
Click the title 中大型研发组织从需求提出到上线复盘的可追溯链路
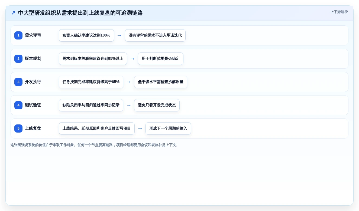[80, 13]
